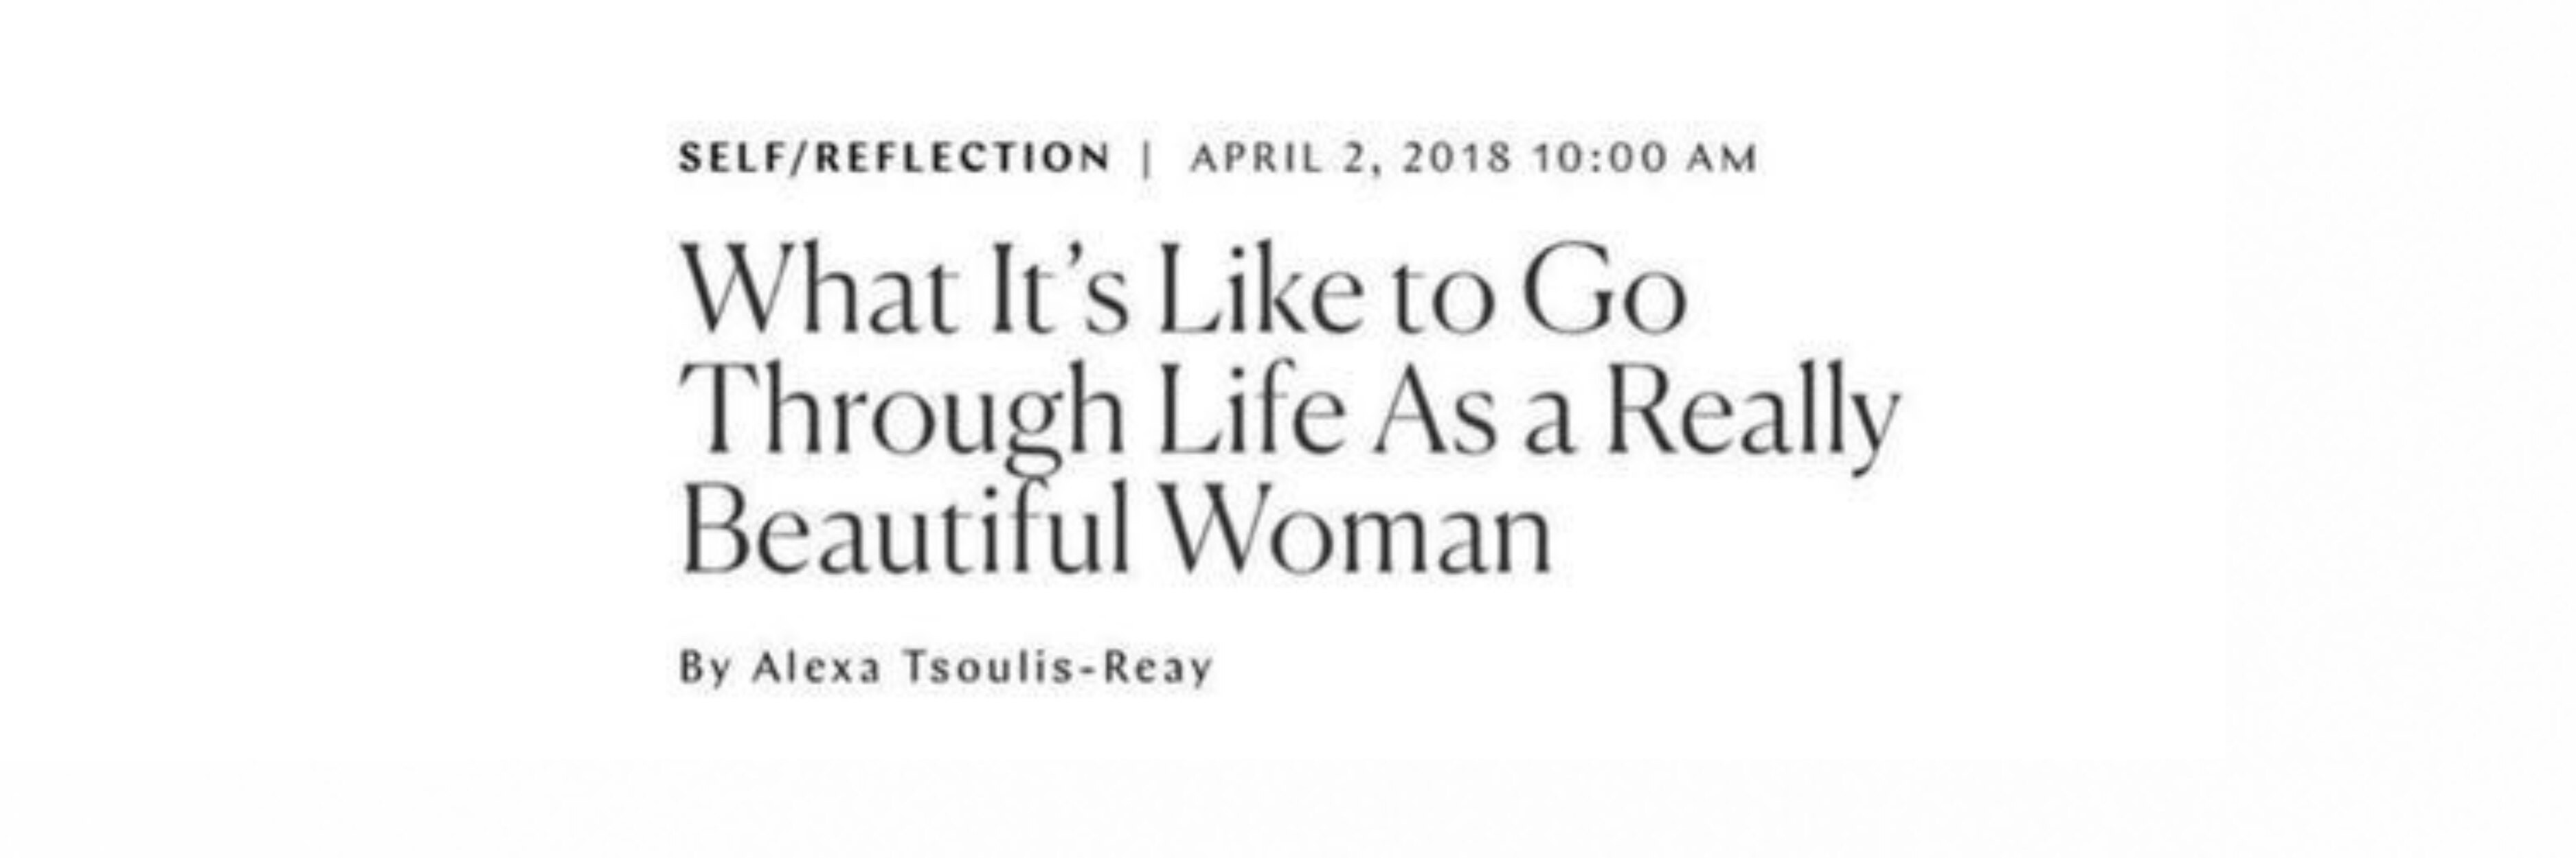2576x858 pixels.
Task: Click the "By" text in byline
Action: [x=702, y=667]
